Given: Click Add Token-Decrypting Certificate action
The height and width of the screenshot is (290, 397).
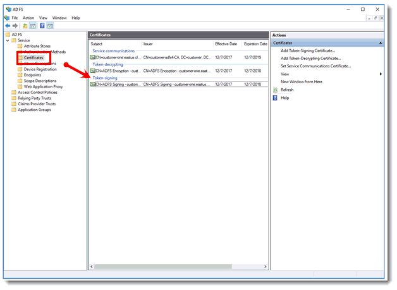Looking at the screenshot, I should click(x=310, y=58).
